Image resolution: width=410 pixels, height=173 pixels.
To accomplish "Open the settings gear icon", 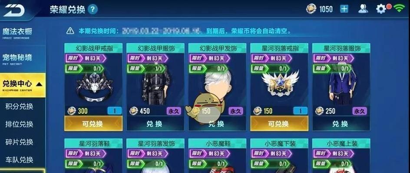I will 381,9.
